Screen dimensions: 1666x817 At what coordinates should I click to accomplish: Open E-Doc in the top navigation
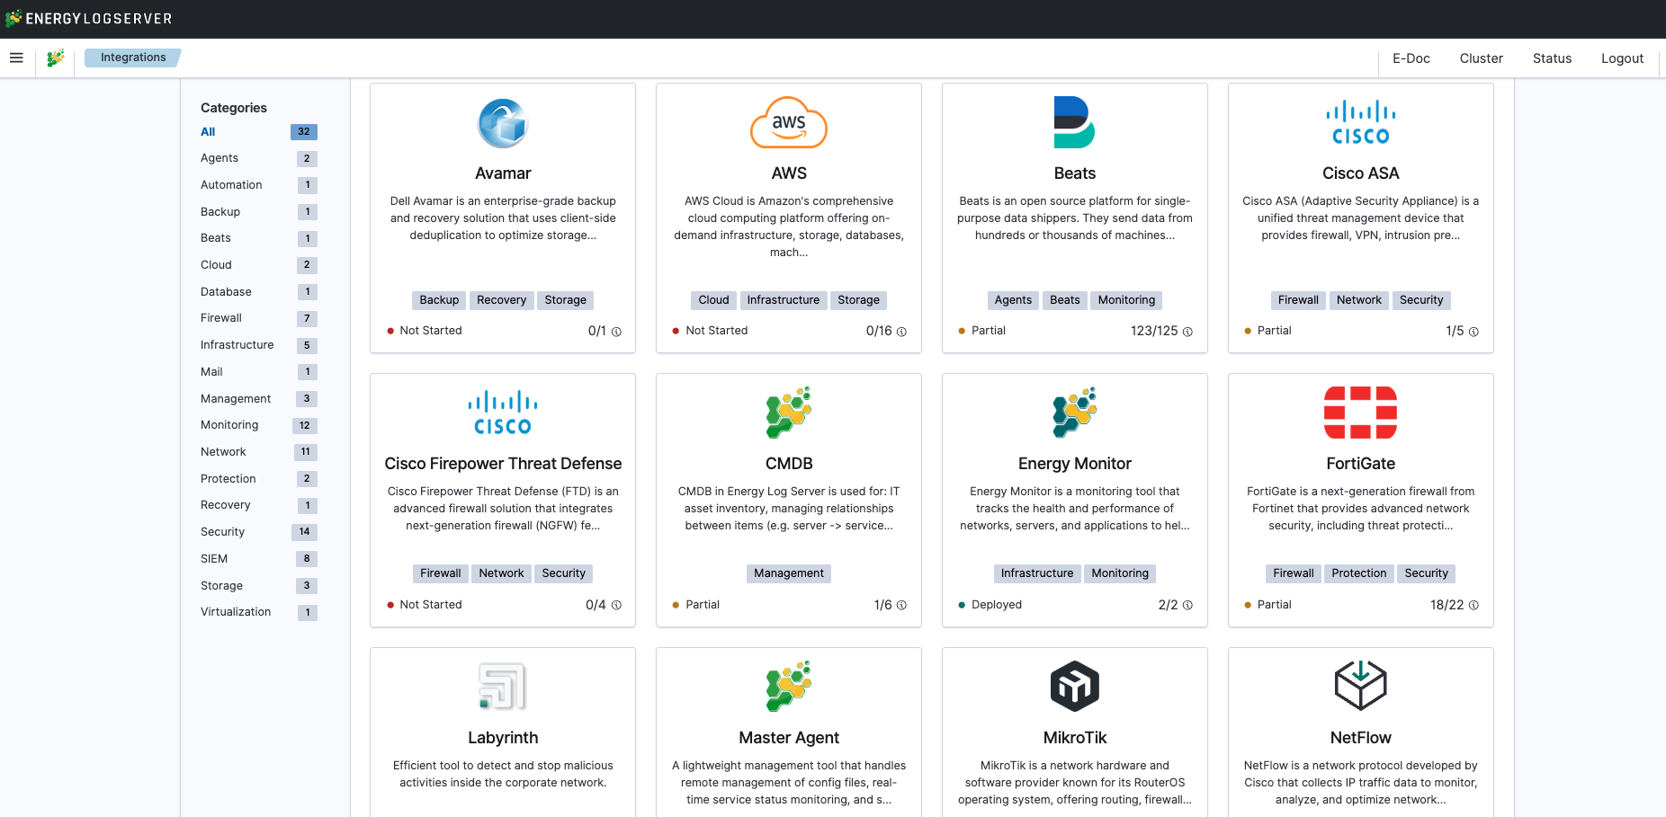click(1411, 58)
